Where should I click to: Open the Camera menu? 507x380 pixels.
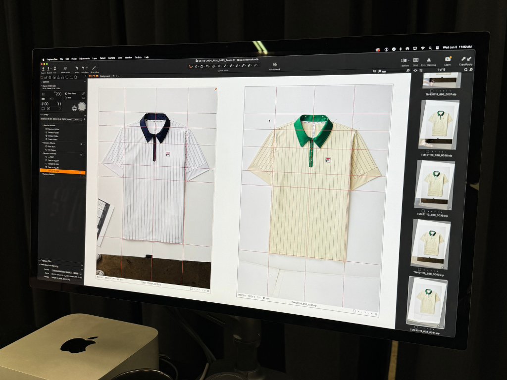pyautogui.click(x=111, y=58)
